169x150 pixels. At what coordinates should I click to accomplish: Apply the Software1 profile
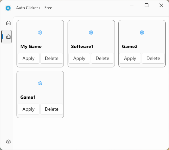coord(79,58)
